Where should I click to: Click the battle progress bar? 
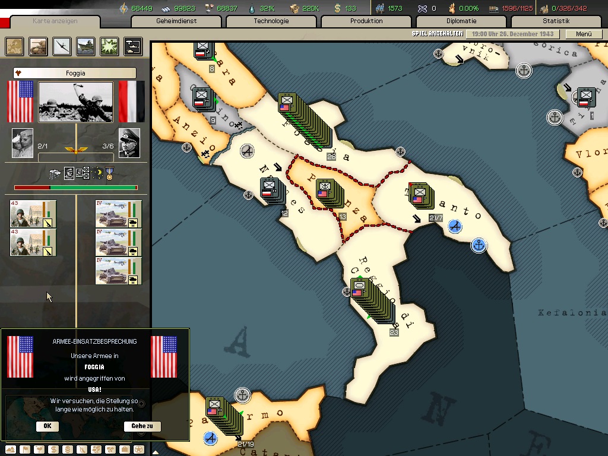tap(76, 188)
